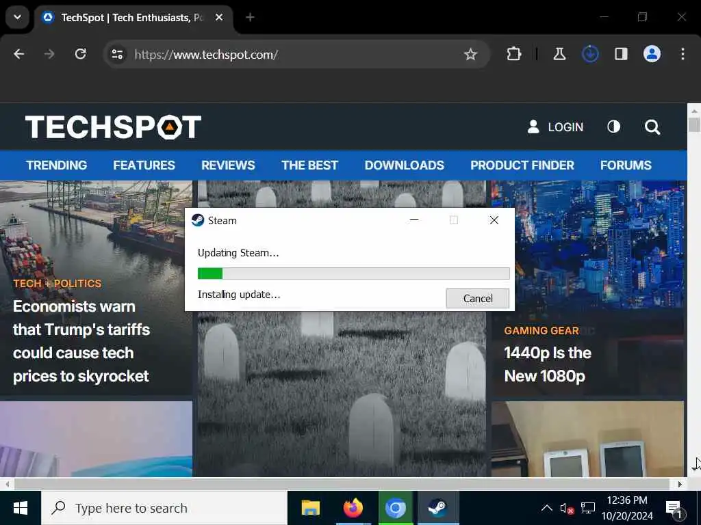
Task: Click LOGIN link on TechSpot
Action: coord(565,127)
